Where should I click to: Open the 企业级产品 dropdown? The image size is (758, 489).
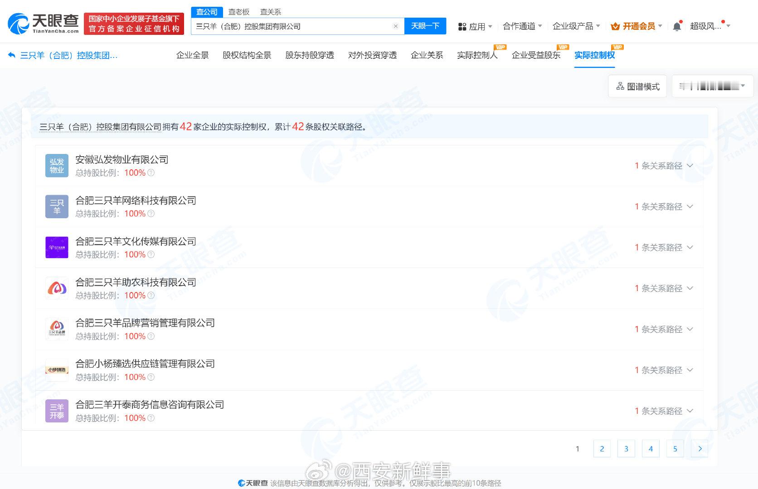[576, 26]
